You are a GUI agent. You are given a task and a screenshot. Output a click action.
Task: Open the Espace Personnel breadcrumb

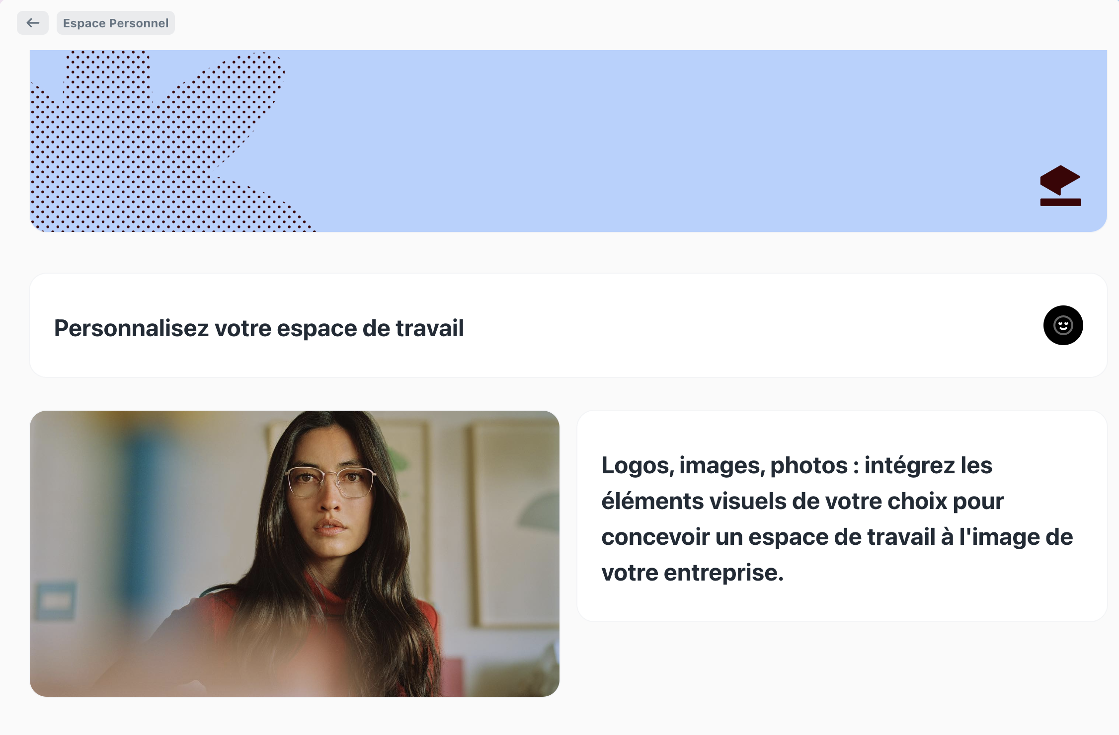[116, 23]
